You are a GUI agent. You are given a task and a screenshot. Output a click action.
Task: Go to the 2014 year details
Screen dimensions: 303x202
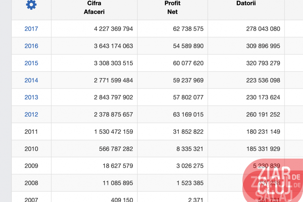(x=31, y=80)
